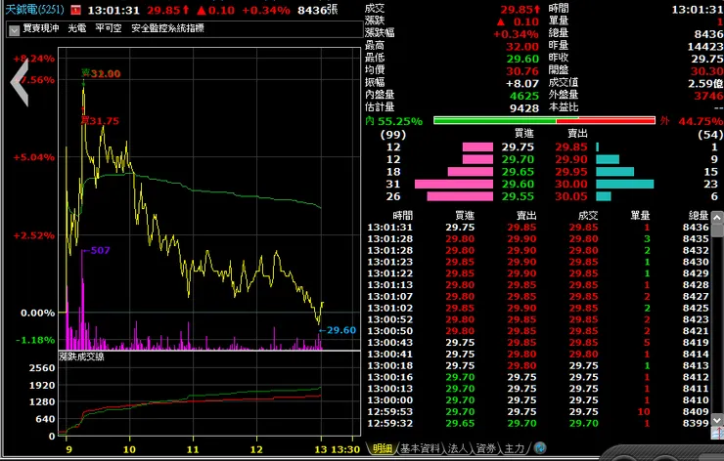Image resolution: width=724 pixels, height=461 pixels.
Task: Click the 安全監控系統指標 label
Action: tap(167, 28)
